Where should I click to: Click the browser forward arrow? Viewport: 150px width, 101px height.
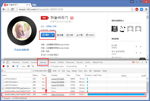click(x=8, y=9)
